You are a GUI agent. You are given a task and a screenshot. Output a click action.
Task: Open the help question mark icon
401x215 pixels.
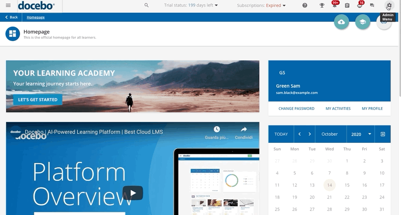[x=305, y=5]
